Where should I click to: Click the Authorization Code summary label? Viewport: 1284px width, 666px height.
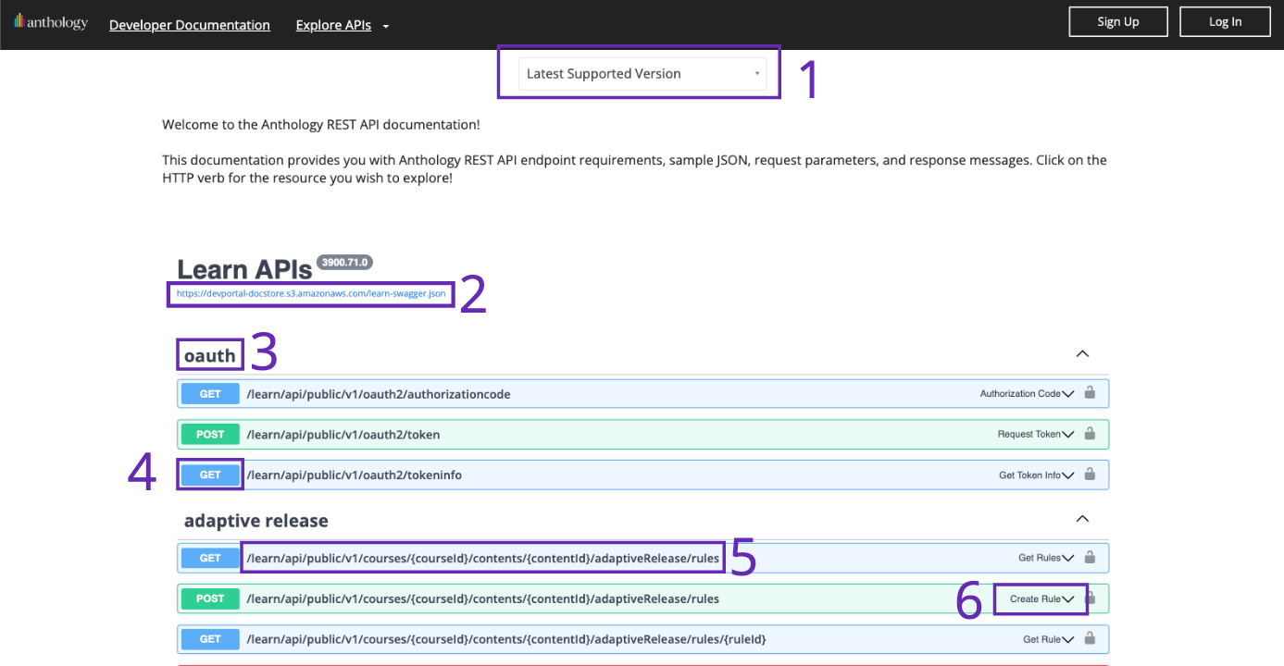(1020, 394)
